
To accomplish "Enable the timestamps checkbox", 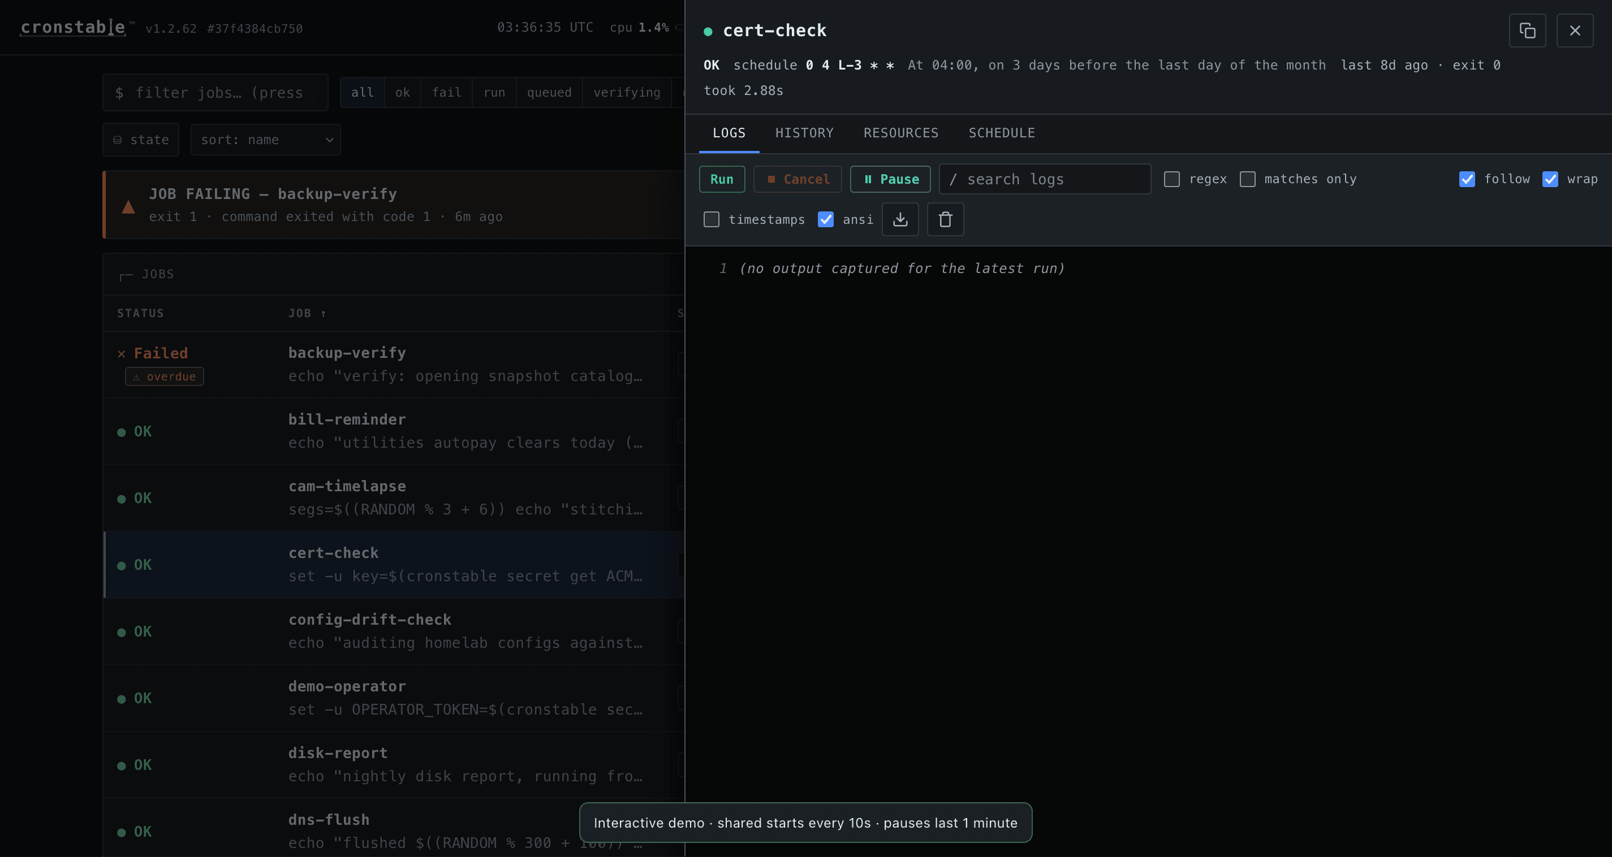I will (x=712, y=219).
